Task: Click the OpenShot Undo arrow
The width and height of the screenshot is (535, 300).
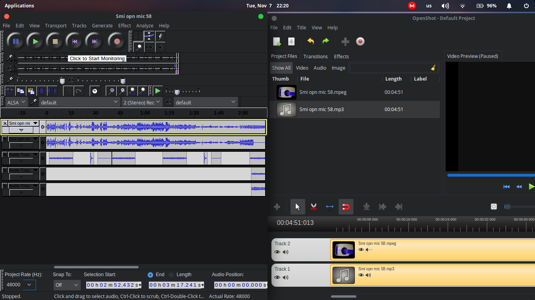Action: [x=311, y=41]
